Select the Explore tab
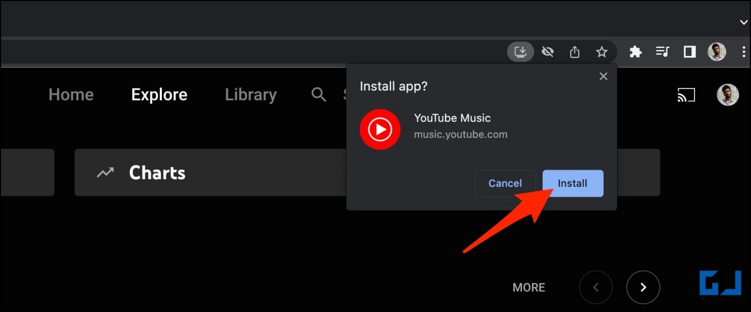 pyautogui.click(x=159, y=95)
